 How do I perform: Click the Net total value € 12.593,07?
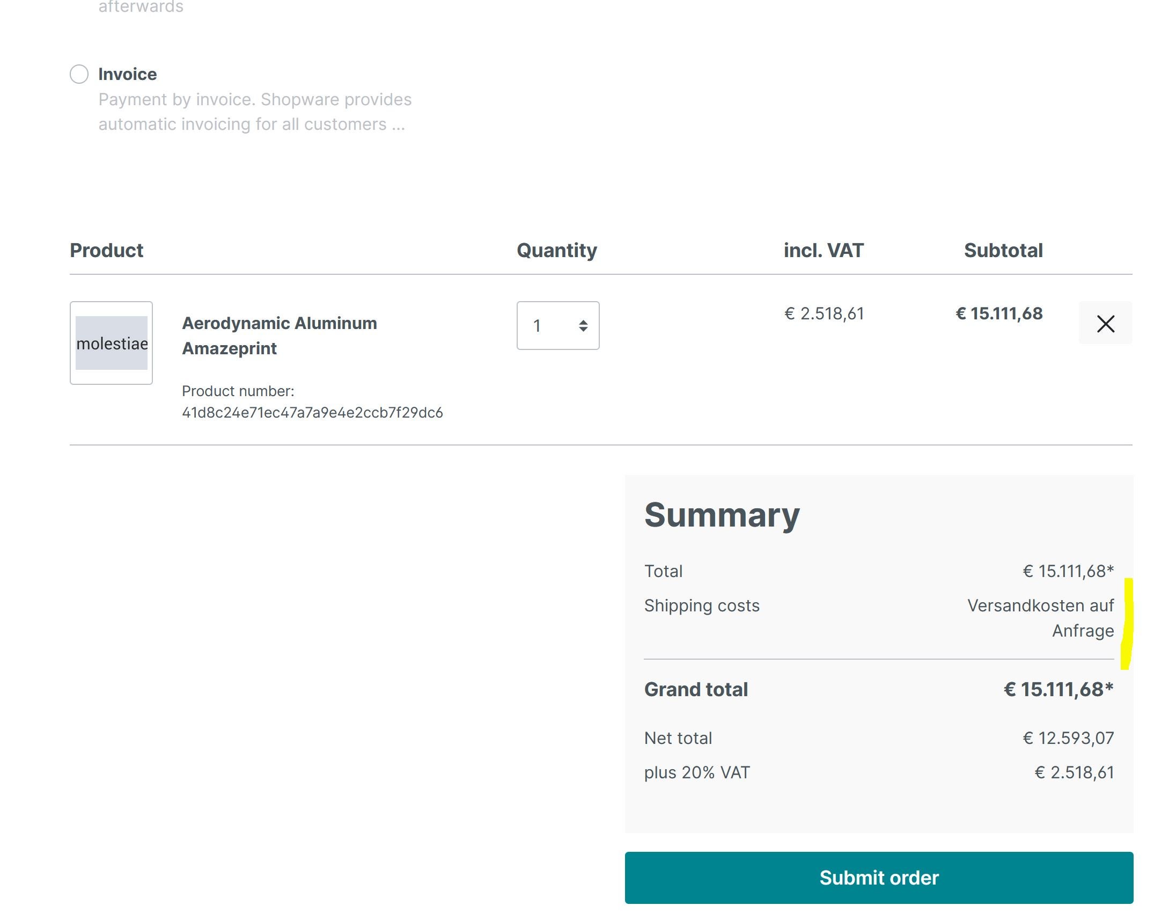(1068, 738)
